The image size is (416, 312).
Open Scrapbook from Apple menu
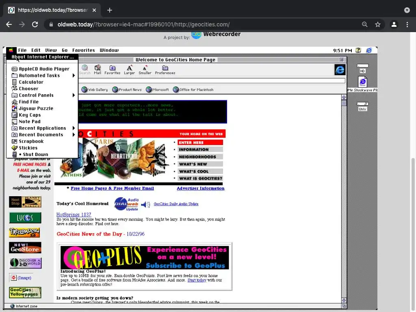pyautogui.click(x=42, y=141)
